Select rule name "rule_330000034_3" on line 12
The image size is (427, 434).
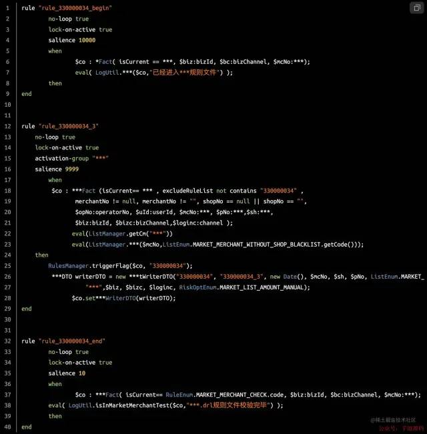click(69, 126)
